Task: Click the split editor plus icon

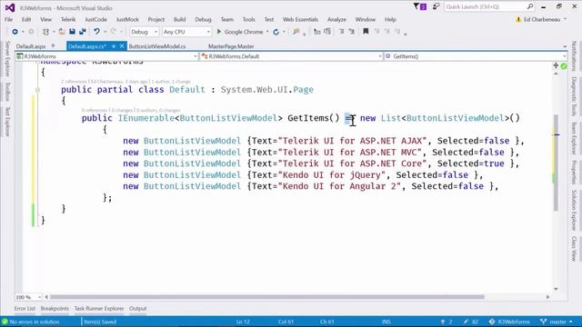Action: (x=556, y=65)
